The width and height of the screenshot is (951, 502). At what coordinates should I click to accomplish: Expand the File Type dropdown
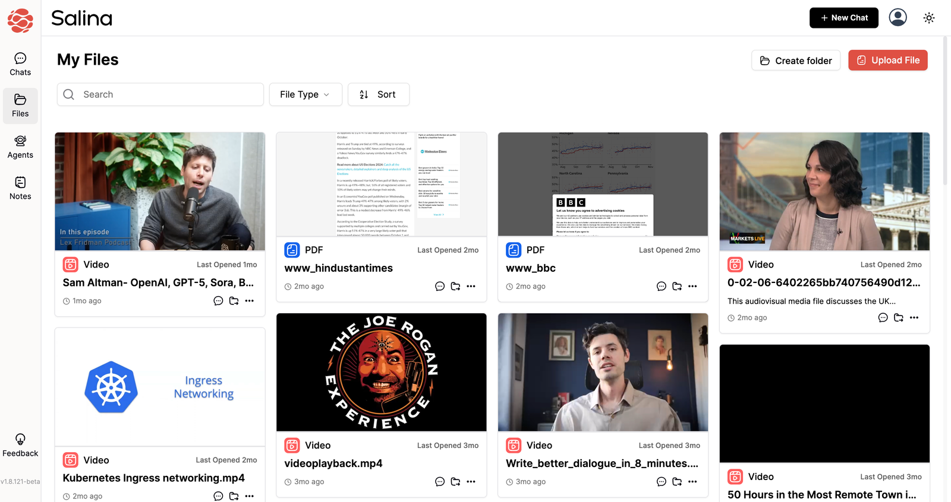click(x=306, y=94)
